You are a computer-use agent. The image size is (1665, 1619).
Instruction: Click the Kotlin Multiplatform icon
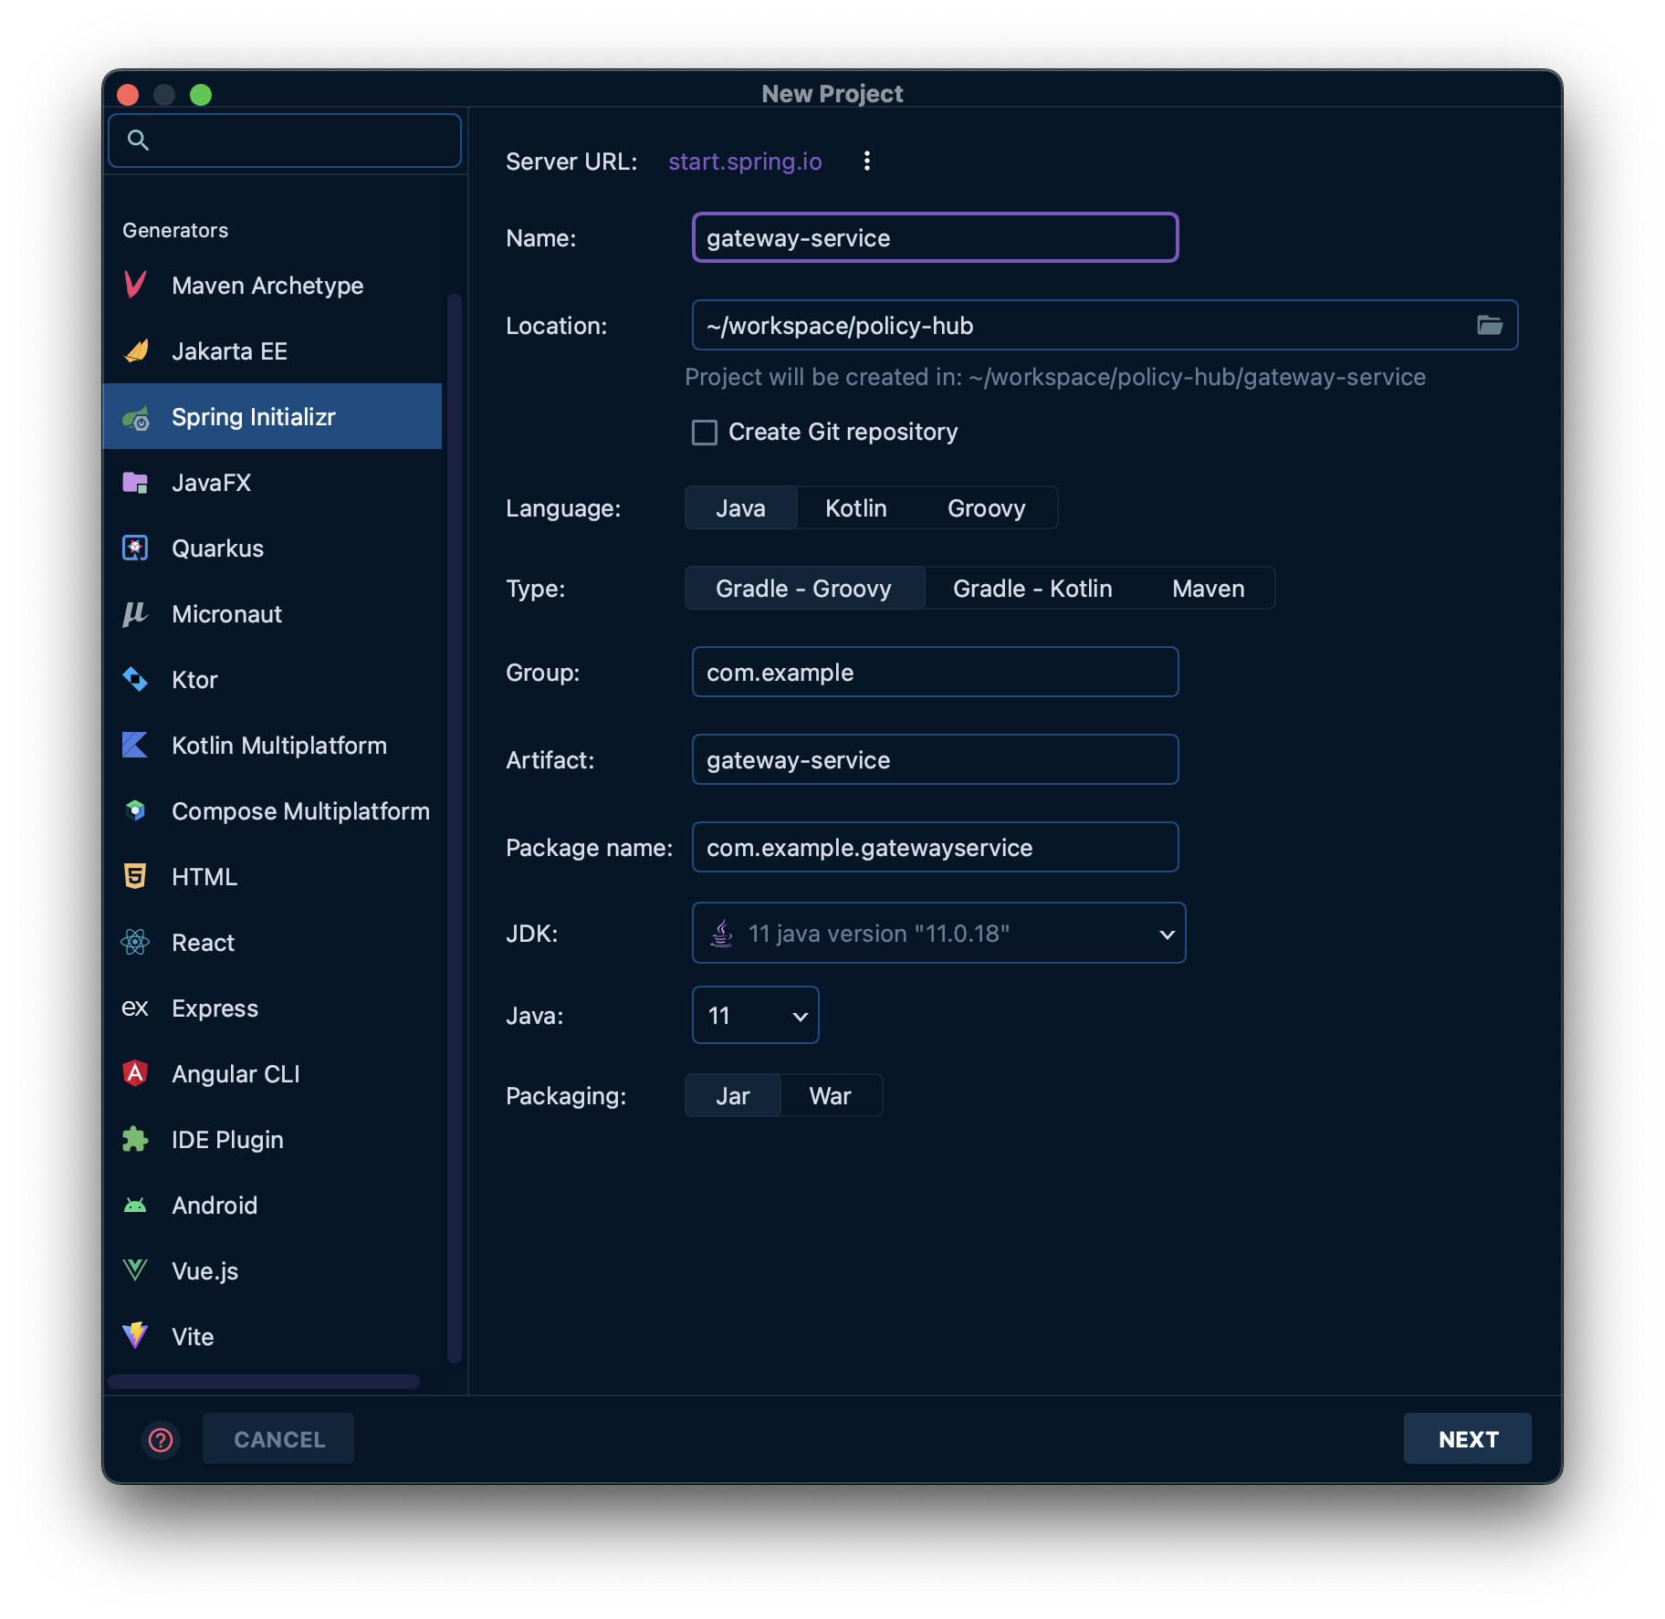(135, 746)
